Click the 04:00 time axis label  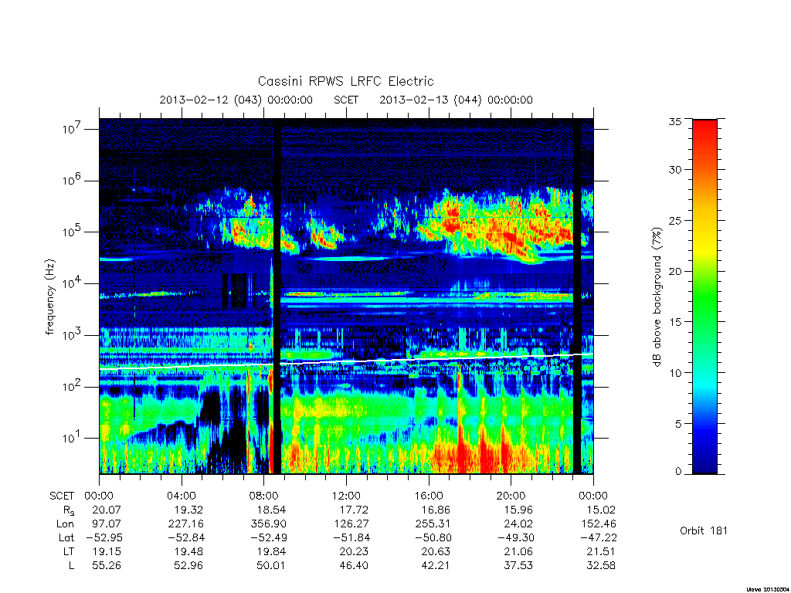[182, 496]
